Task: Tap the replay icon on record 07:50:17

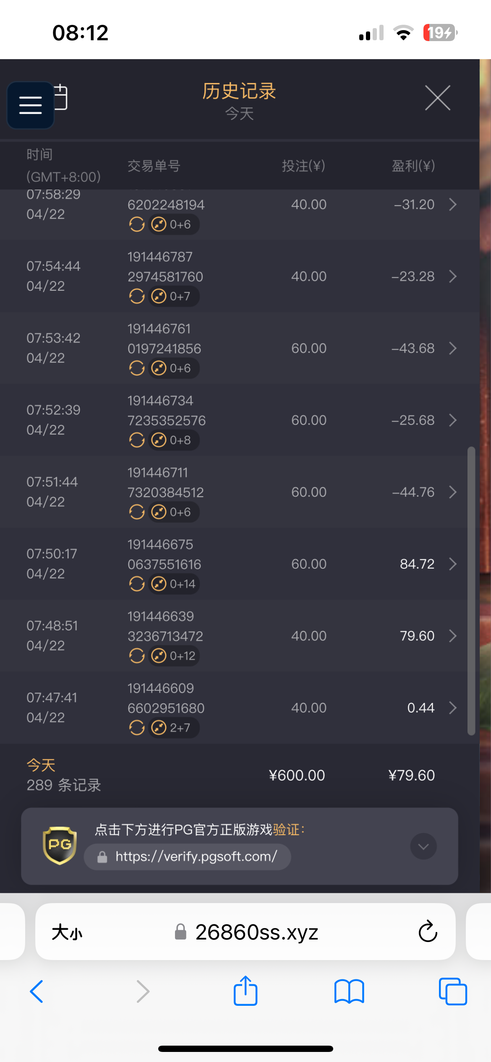Action: pyautogui.click(x=137, y=584)
